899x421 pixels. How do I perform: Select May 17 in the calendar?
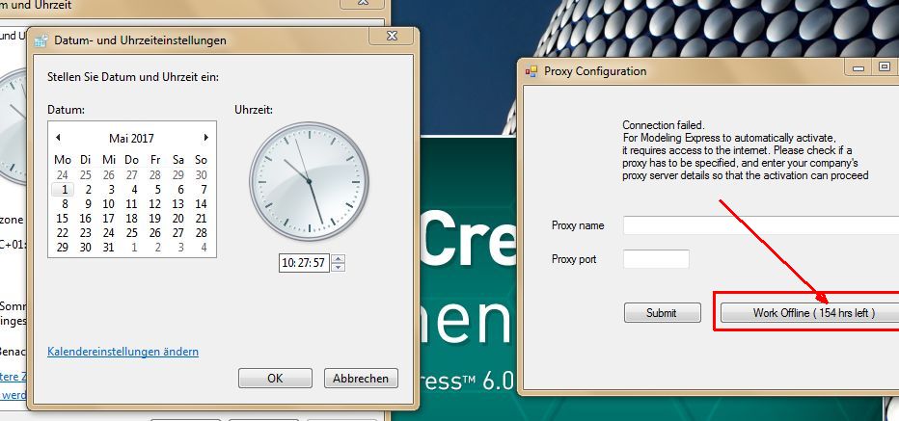click(x=109, y=219)
